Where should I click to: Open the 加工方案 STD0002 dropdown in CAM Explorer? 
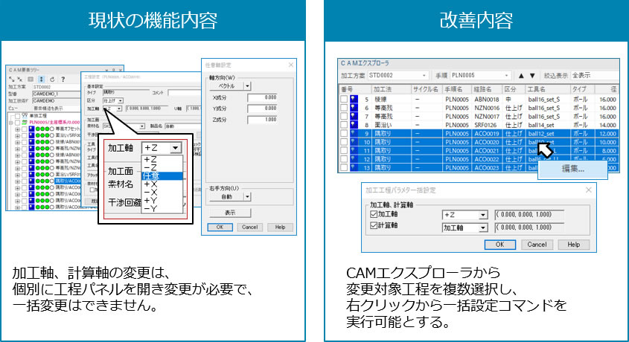[424, 75]
